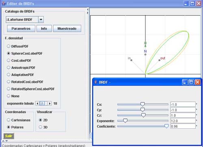Click the Salir exit button
203x147 pixels.
9,136
